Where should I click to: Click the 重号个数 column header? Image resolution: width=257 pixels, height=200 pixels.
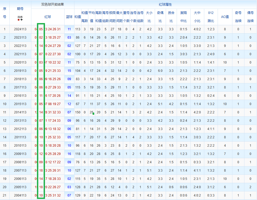click(x=126, y=17)
